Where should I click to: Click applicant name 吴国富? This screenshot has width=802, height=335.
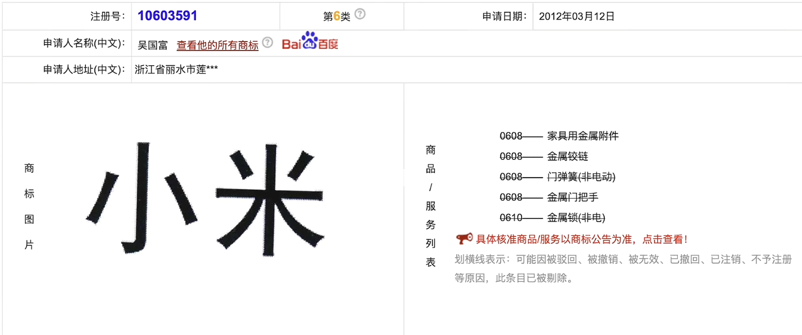(153, 45)
